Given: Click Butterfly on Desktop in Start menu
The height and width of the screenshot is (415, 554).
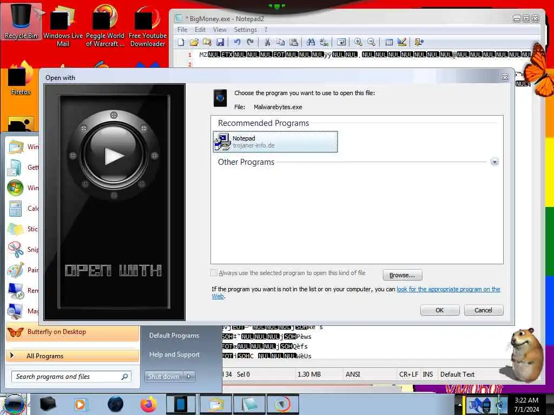Looking at the screenshot, I should [72, 332].
